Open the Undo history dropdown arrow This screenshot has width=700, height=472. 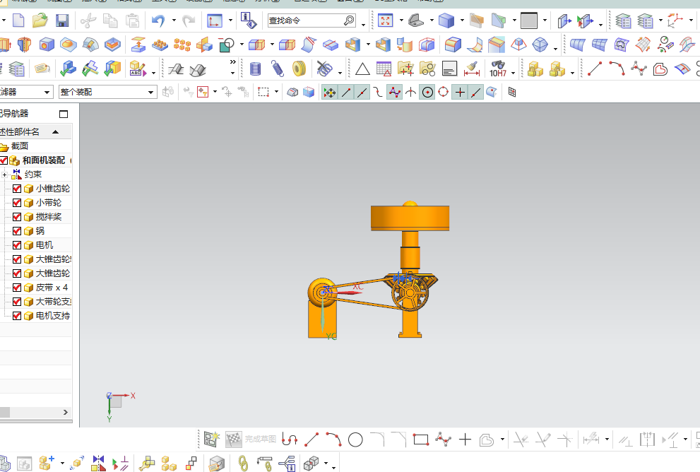tap(174, 20)
